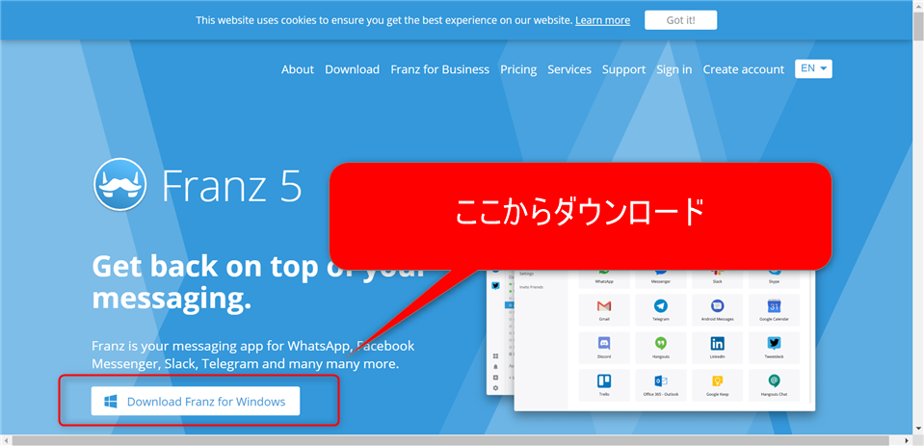Select the Trello service tile
This screenshot has height=446, width=924.
604,385
